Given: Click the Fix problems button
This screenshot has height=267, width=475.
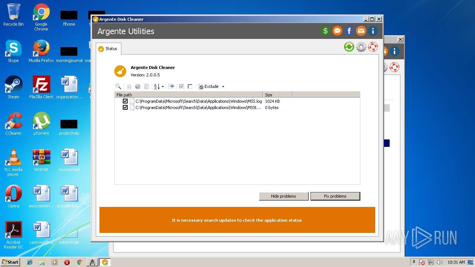Looking at the screenshot, I should 335,196.
